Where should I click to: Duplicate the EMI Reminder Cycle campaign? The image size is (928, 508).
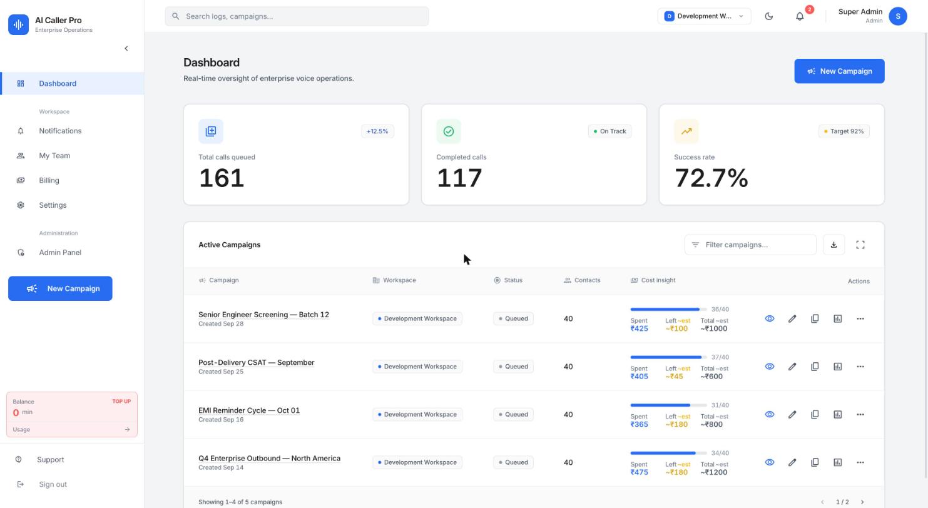815,414
